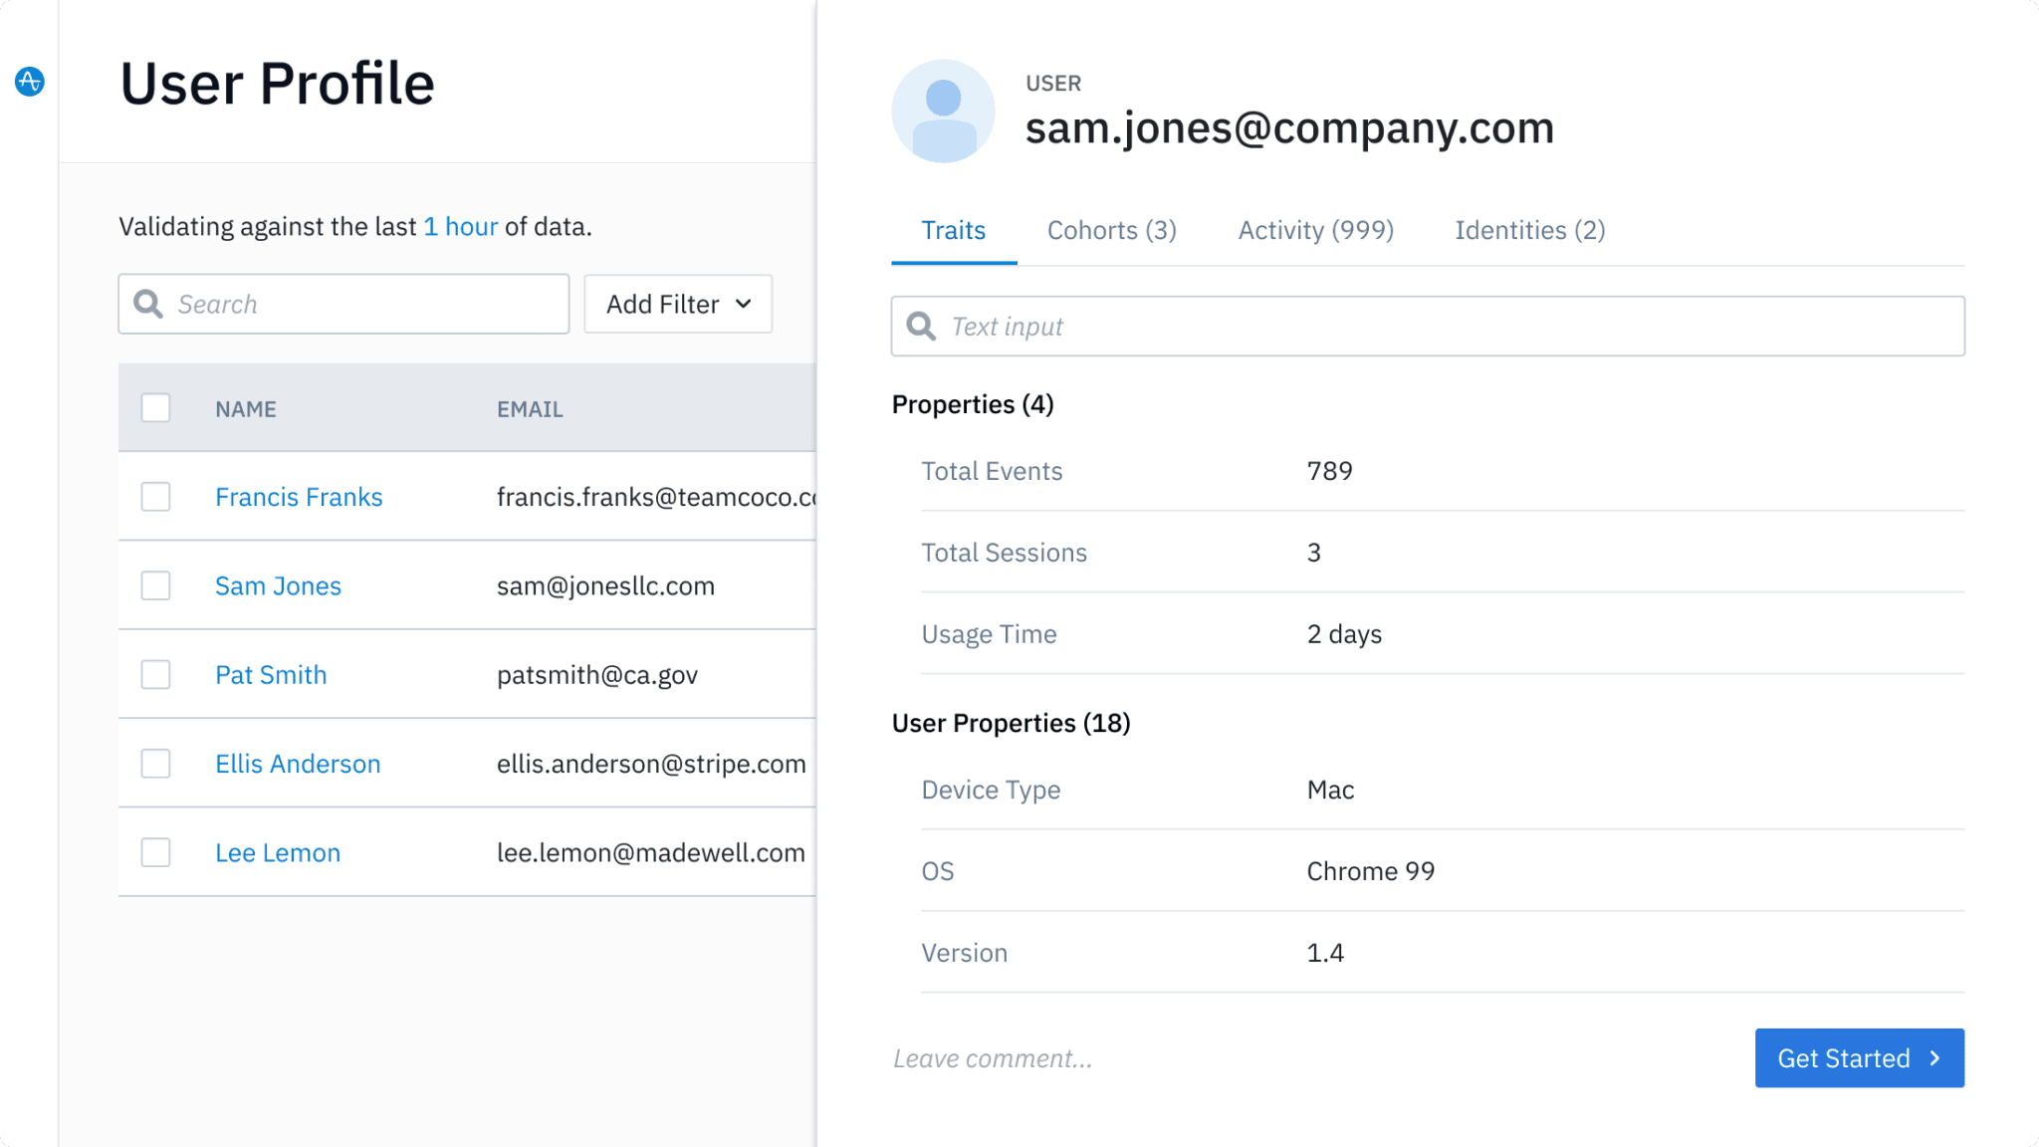Select Pat Smith in the user table

[x=270, y=674]
